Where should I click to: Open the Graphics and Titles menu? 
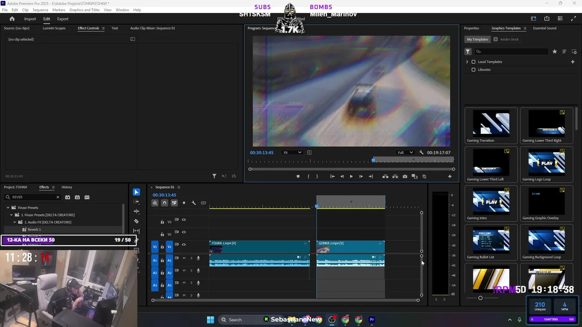[85, 10]
